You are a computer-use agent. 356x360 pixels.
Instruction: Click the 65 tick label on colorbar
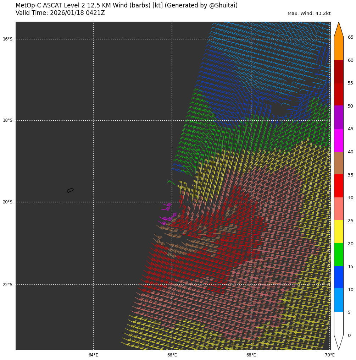350,37
